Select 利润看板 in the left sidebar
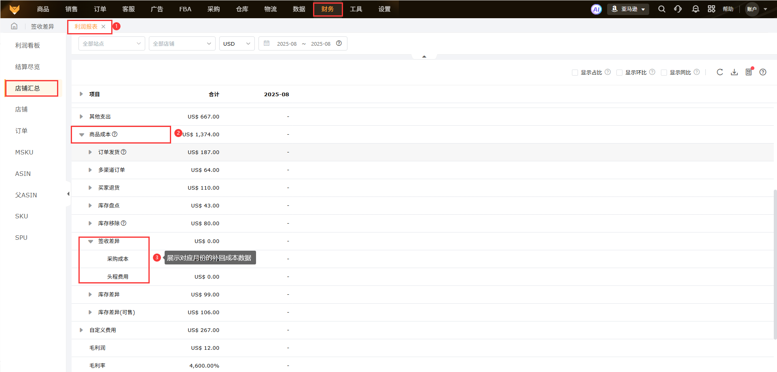The image size is (777, 372). pos(28,45)
